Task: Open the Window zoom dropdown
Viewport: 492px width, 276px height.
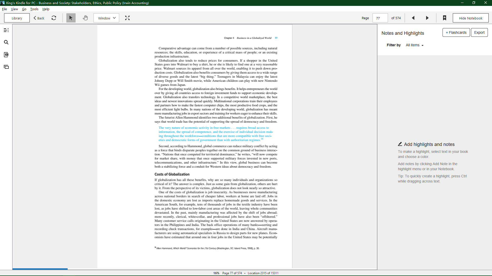Action: (x=106, y=18)
